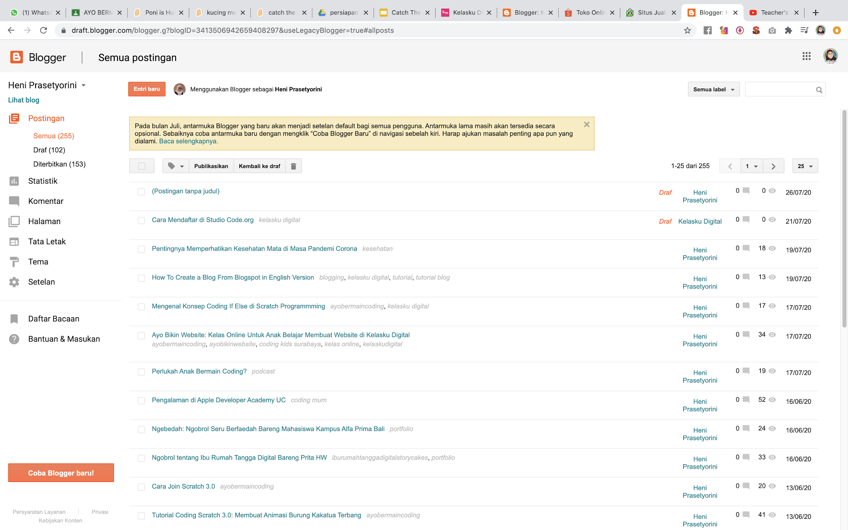Go to next page of posts arrow

[x=773, y=166]
